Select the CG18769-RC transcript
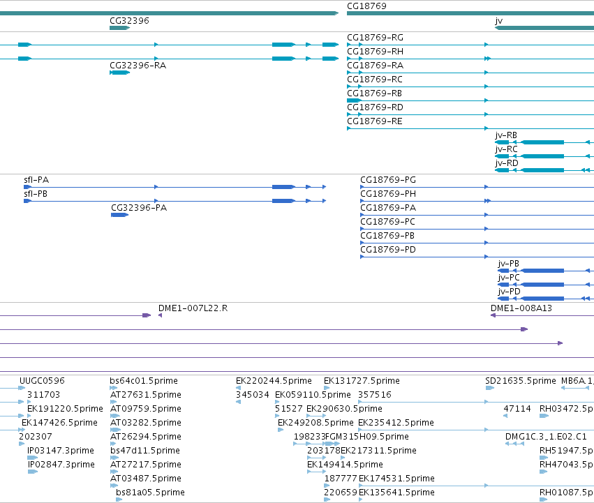 coord(375,80)
